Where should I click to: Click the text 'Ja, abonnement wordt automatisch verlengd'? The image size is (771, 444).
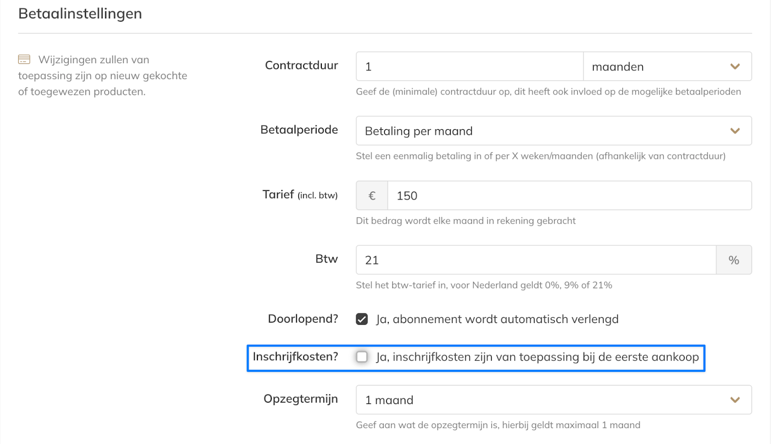497,319
